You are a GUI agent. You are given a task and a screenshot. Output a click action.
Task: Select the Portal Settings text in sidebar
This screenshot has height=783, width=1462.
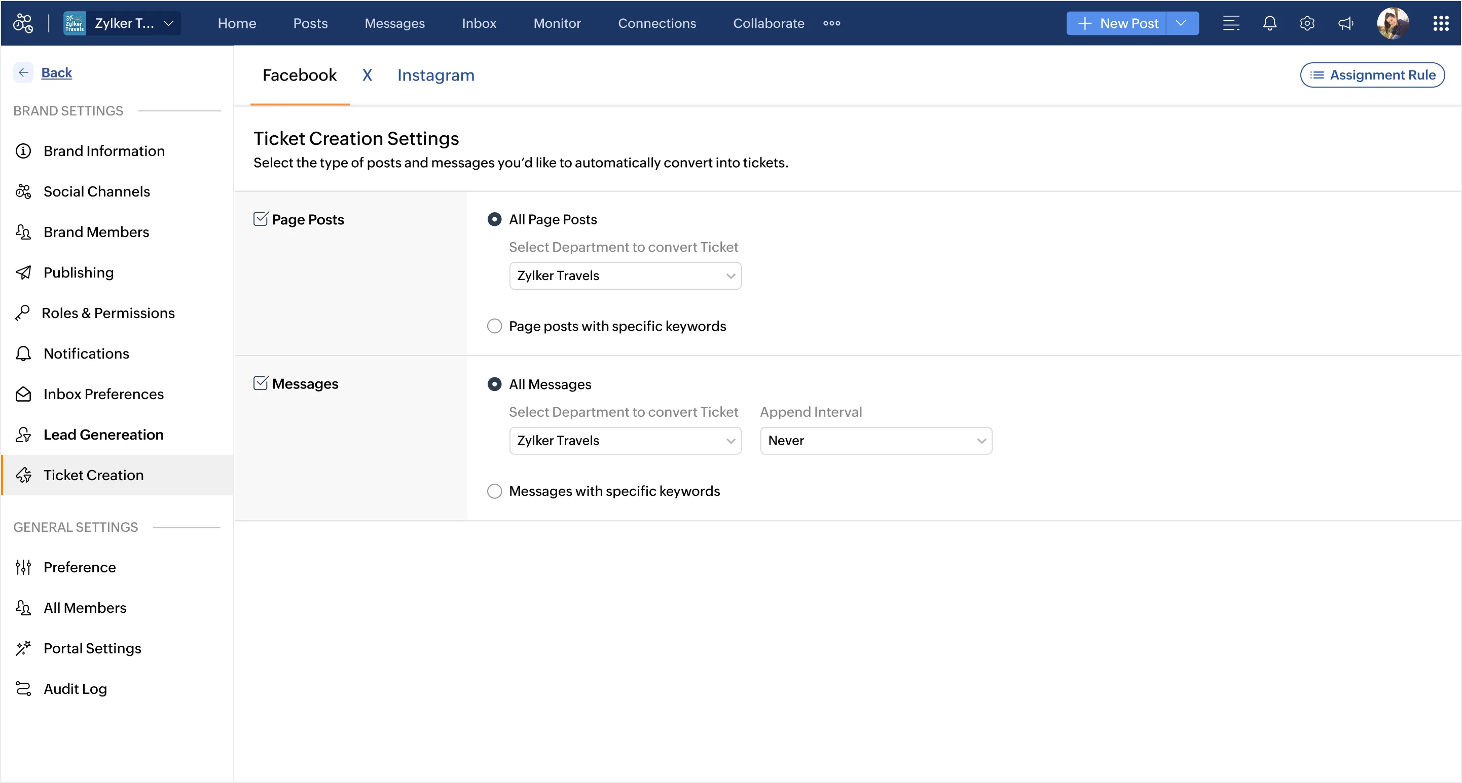(x=92, y=648)
